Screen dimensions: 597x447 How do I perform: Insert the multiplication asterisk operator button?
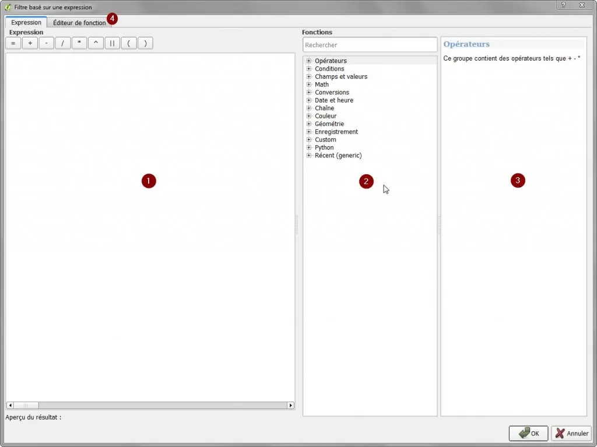tap(79, 43)
